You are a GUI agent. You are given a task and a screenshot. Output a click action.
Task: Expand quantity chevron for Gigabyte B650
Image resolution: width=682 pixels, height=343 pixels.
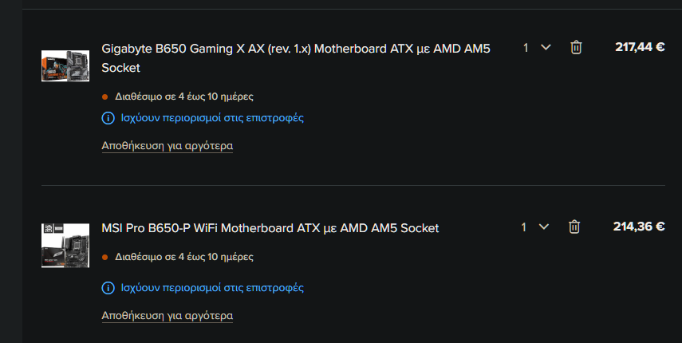coord(546,47)
